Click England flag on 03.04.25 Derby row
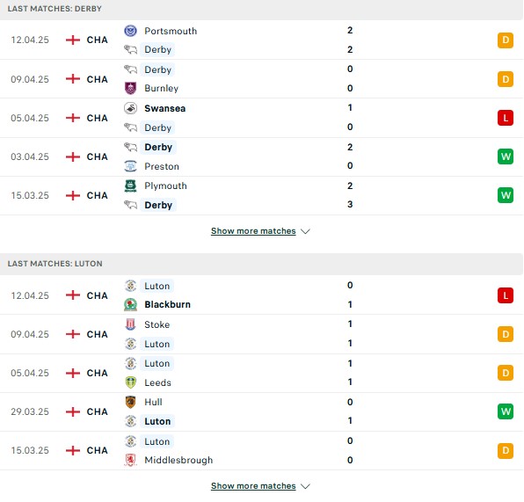Image resolution: width=524 pixels, height=502 pixels. pyautogui.click(x=73, y=156)
